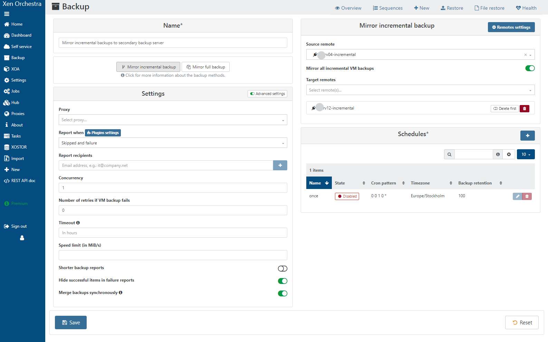Viewport: 548px width, 342px height.
Task: Edit the 'once' schedule with pencil icon
Action: pos(517,196)
